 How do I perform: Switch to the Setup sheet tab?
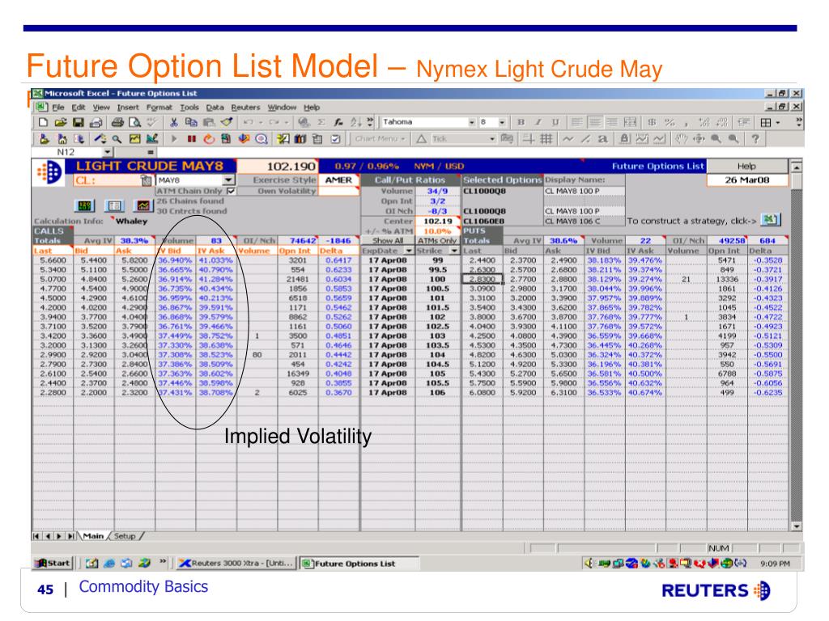click(x=125, y=536)
